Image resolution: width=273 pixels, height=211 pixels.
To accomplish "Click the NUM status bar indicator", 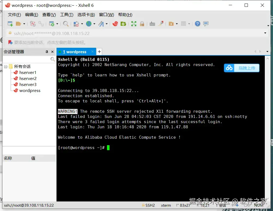I will coord(259,205).
